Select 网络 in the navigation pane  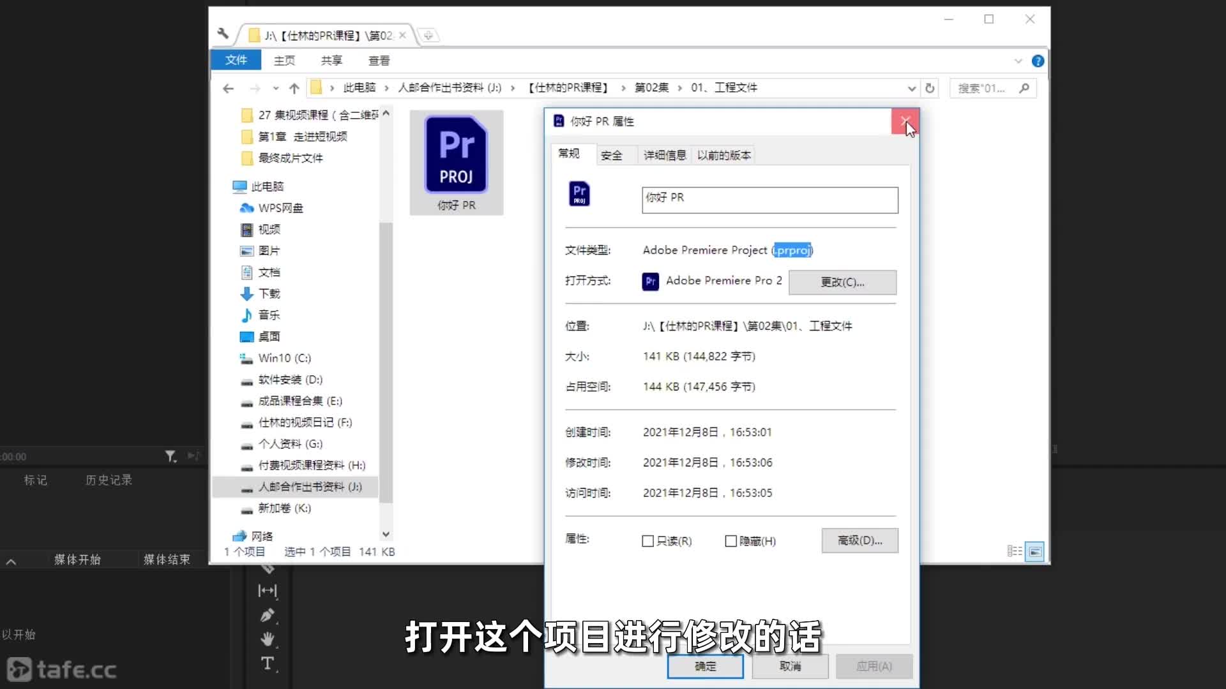tap(253, 536)
